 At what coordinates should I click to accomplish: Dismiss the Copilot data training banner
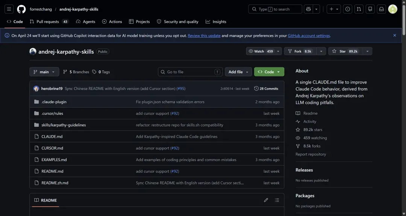pos(394,35)
